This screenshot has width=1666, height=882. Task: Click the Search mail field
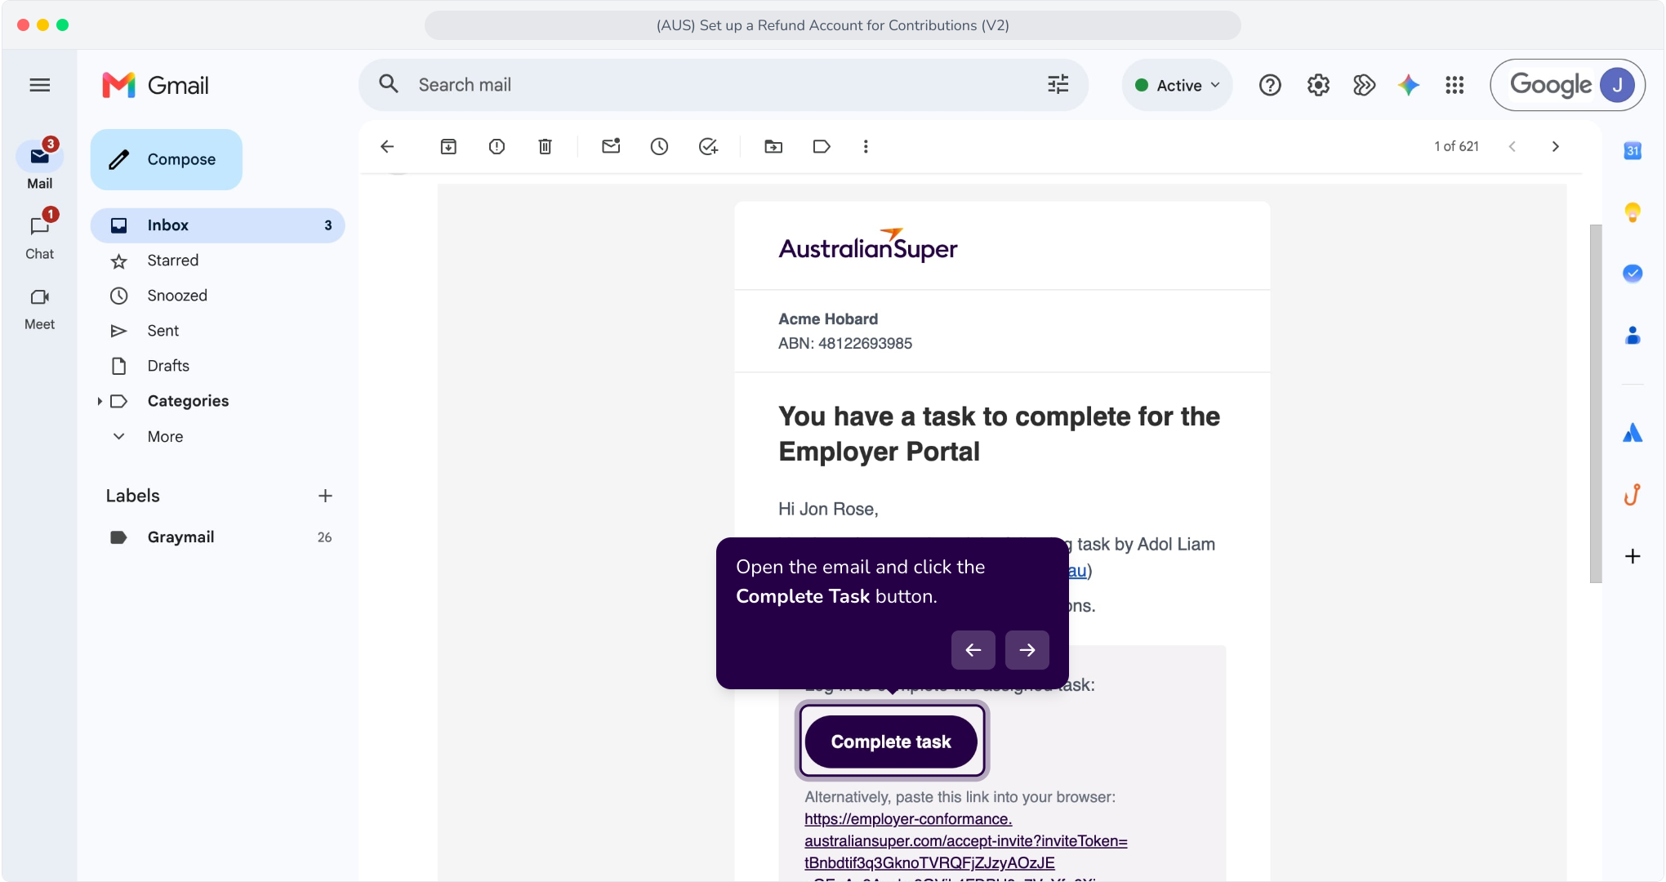[723, 85]
